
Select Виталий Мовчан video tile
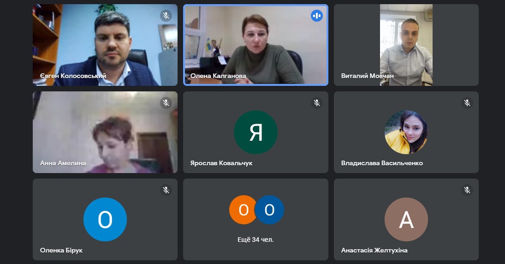(406, 45)
